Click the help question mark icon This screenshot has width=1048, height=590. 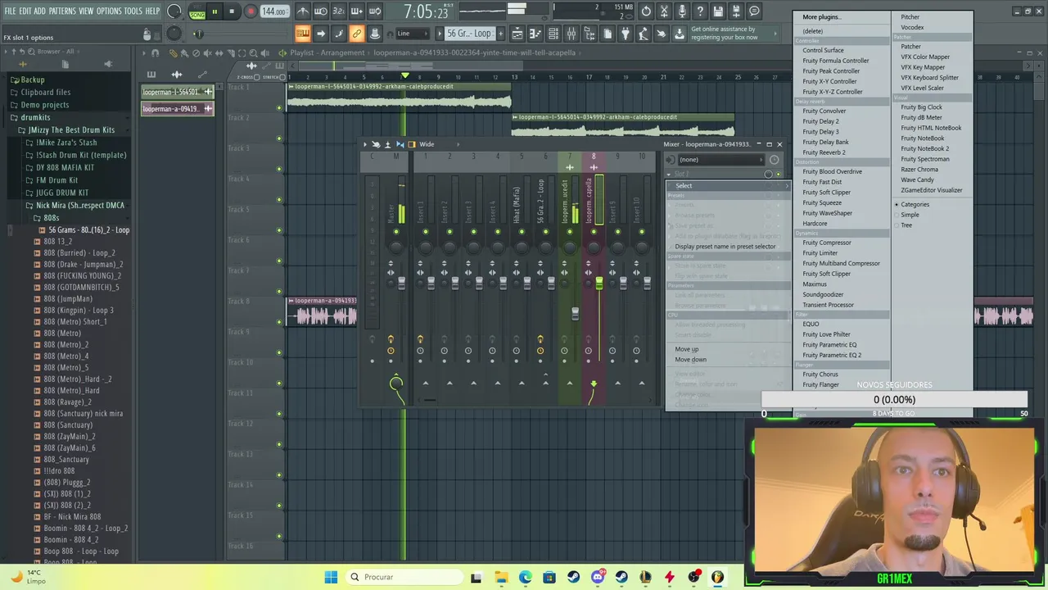[700, 11]
